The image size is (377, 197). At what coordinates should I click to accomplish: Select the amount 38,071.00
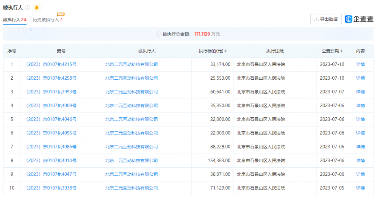tap(220, 174)
